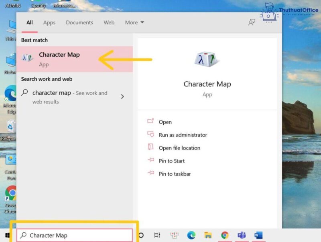Viewport: 321px width, 242px height.
Task: Switch to the Apps search tab
Action: point(49,22)
